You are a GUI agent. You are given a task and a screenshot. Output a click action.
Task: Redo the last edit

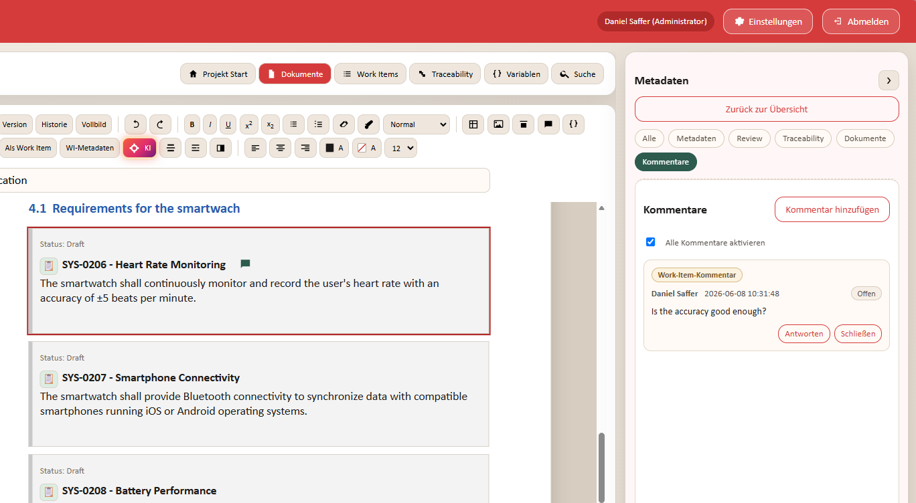point(160,124)
